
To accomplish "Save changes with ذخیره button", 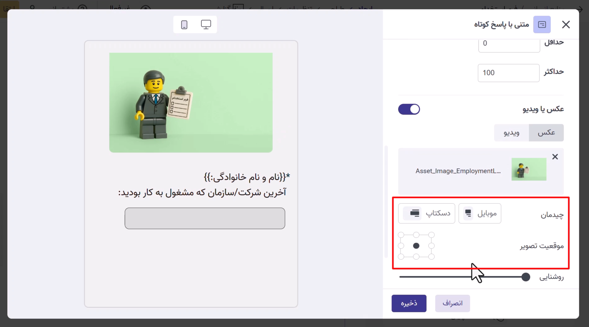I will 409,303.
